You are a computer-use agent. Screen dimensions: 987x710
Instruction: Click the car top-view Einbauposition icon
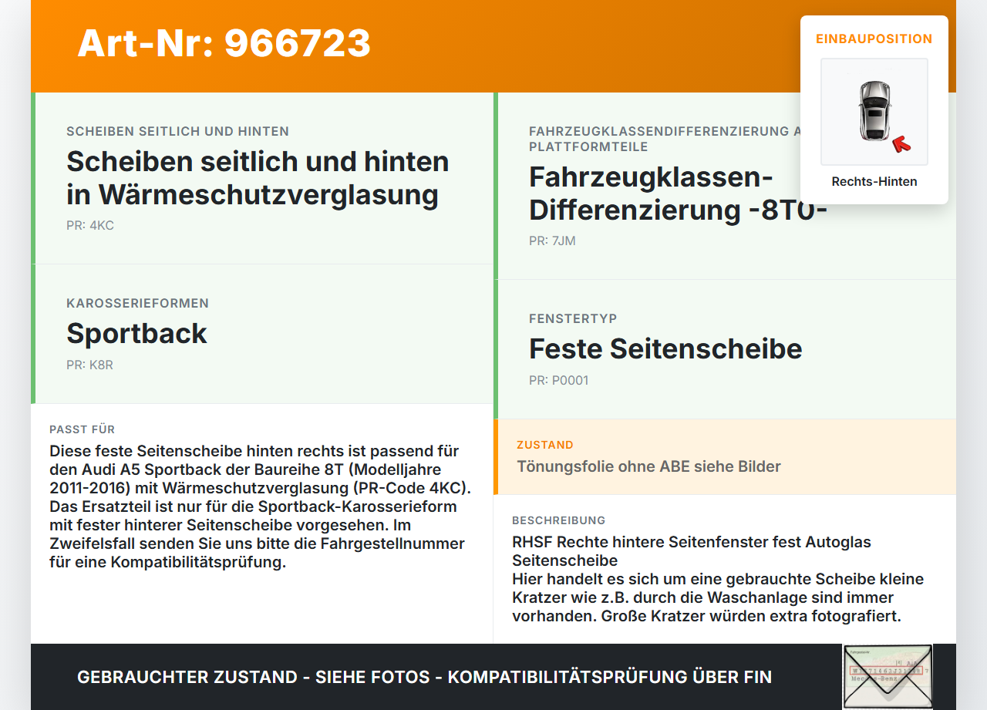(x=874, y=111)
